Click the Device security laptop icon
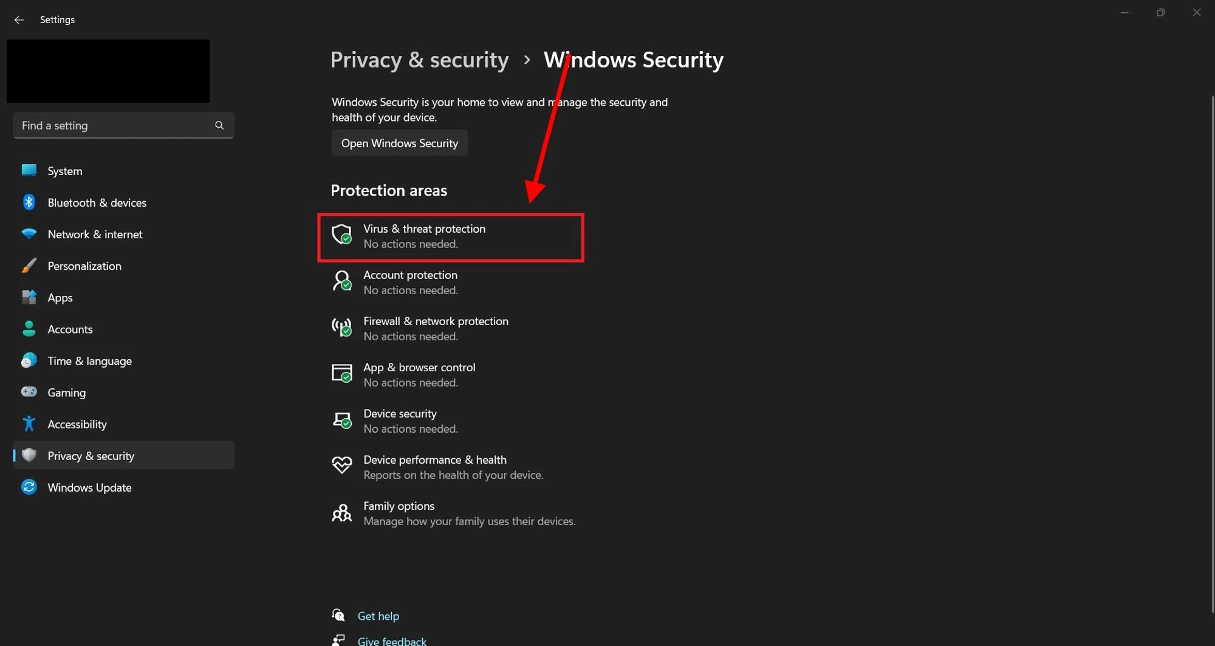Image resolution: width=1215 pixels, height=646 pixels. point(341,420)
